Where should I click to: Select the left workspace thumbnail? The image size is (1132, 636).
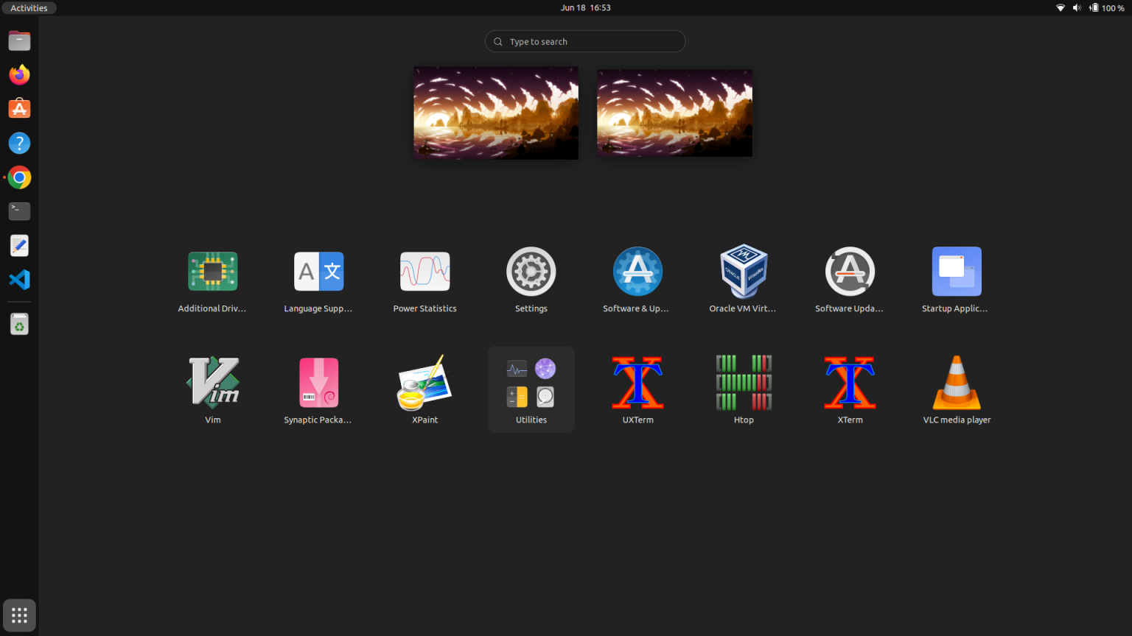(495, 113)
